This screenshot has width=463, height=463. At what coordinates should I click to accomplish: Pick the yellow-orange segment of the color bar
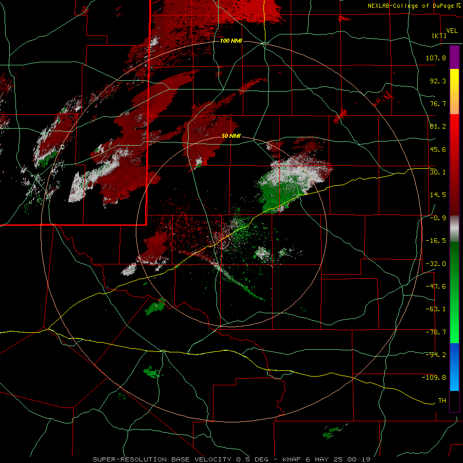click(x=454, y=92)
